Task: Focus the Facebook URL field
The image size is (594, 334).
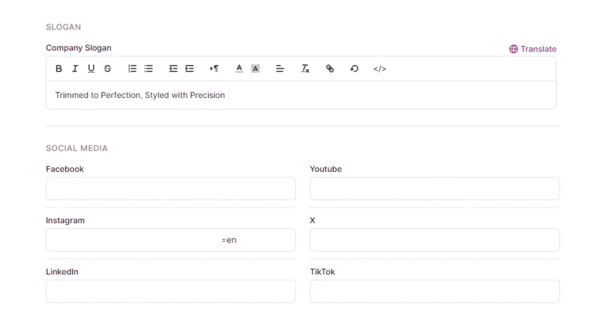Action: (171, 188)
